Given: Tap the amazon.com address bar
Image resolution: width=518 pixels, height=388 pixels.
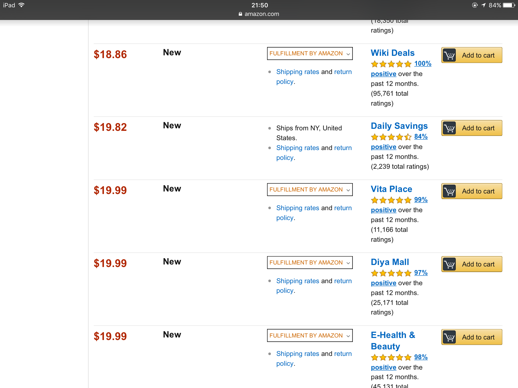Looking at the screenshot, I should pos(259,14).
